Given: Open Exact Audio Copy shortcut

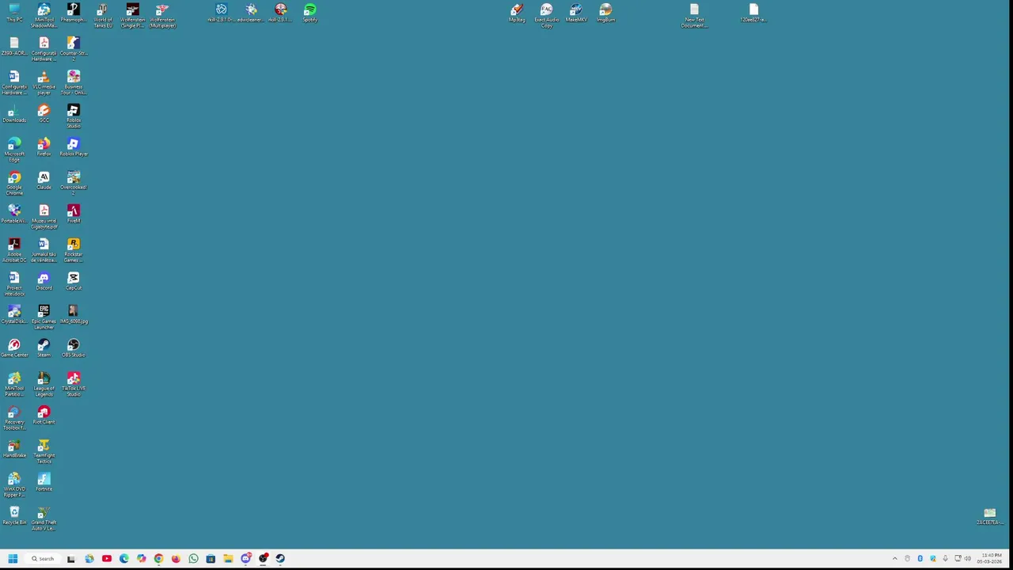Looking at the screenshot, I should (546, 16).
